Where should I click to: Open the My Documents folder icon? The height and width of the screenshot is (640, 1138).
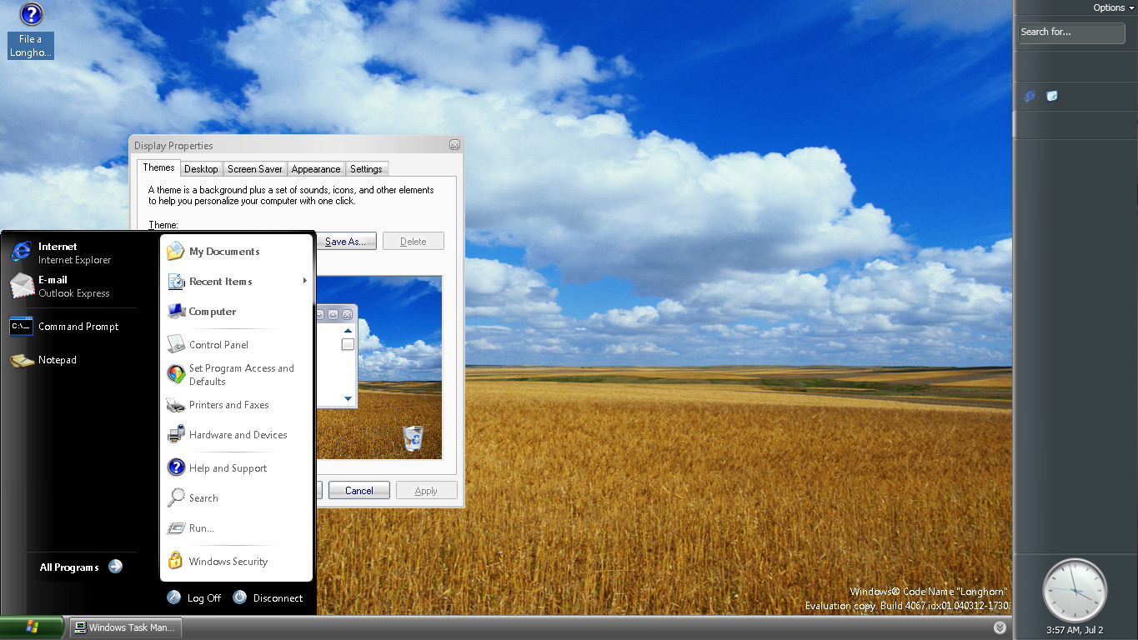[176, 251]
